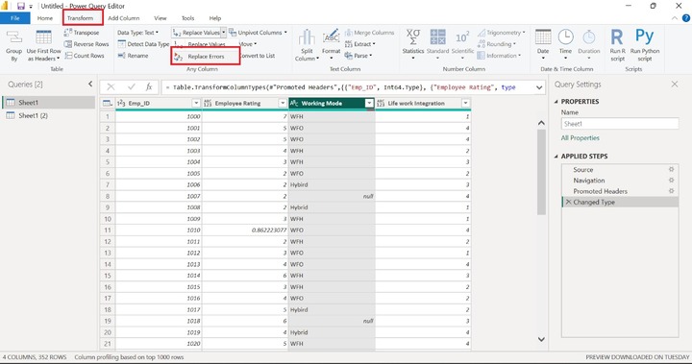Open the Date column tool
Screen dimensions: 692x364
click(543, 45)
